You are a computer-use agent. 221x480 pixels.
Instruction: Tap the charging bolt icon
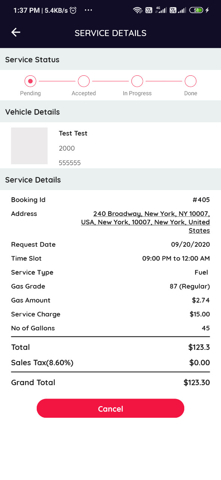[x=207, y=10]
